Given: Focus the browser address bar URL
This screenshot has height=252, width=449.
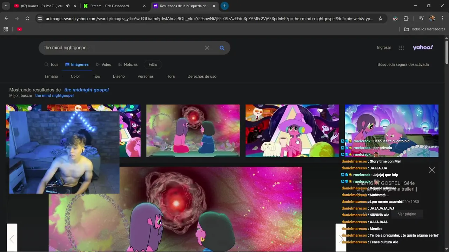Looking at the screenshot, I should [209, 19].
